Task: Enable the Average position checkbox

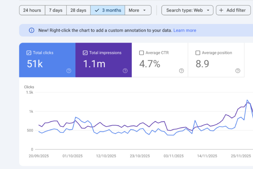Action: (x=198, y=53)
